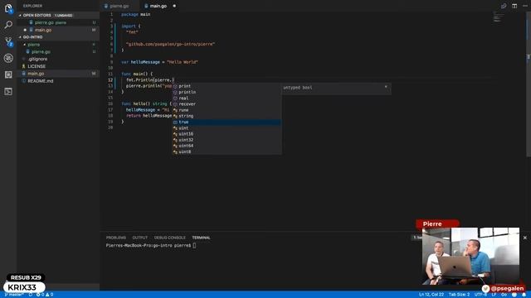Screen dimensions: 531x298
Task: Choose the 'uint16' suggestion
Action: (227, 134)
